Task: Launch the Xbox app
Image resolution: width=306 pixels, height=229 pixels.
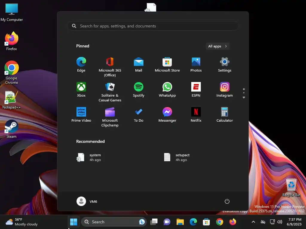Action: [81, 90]
